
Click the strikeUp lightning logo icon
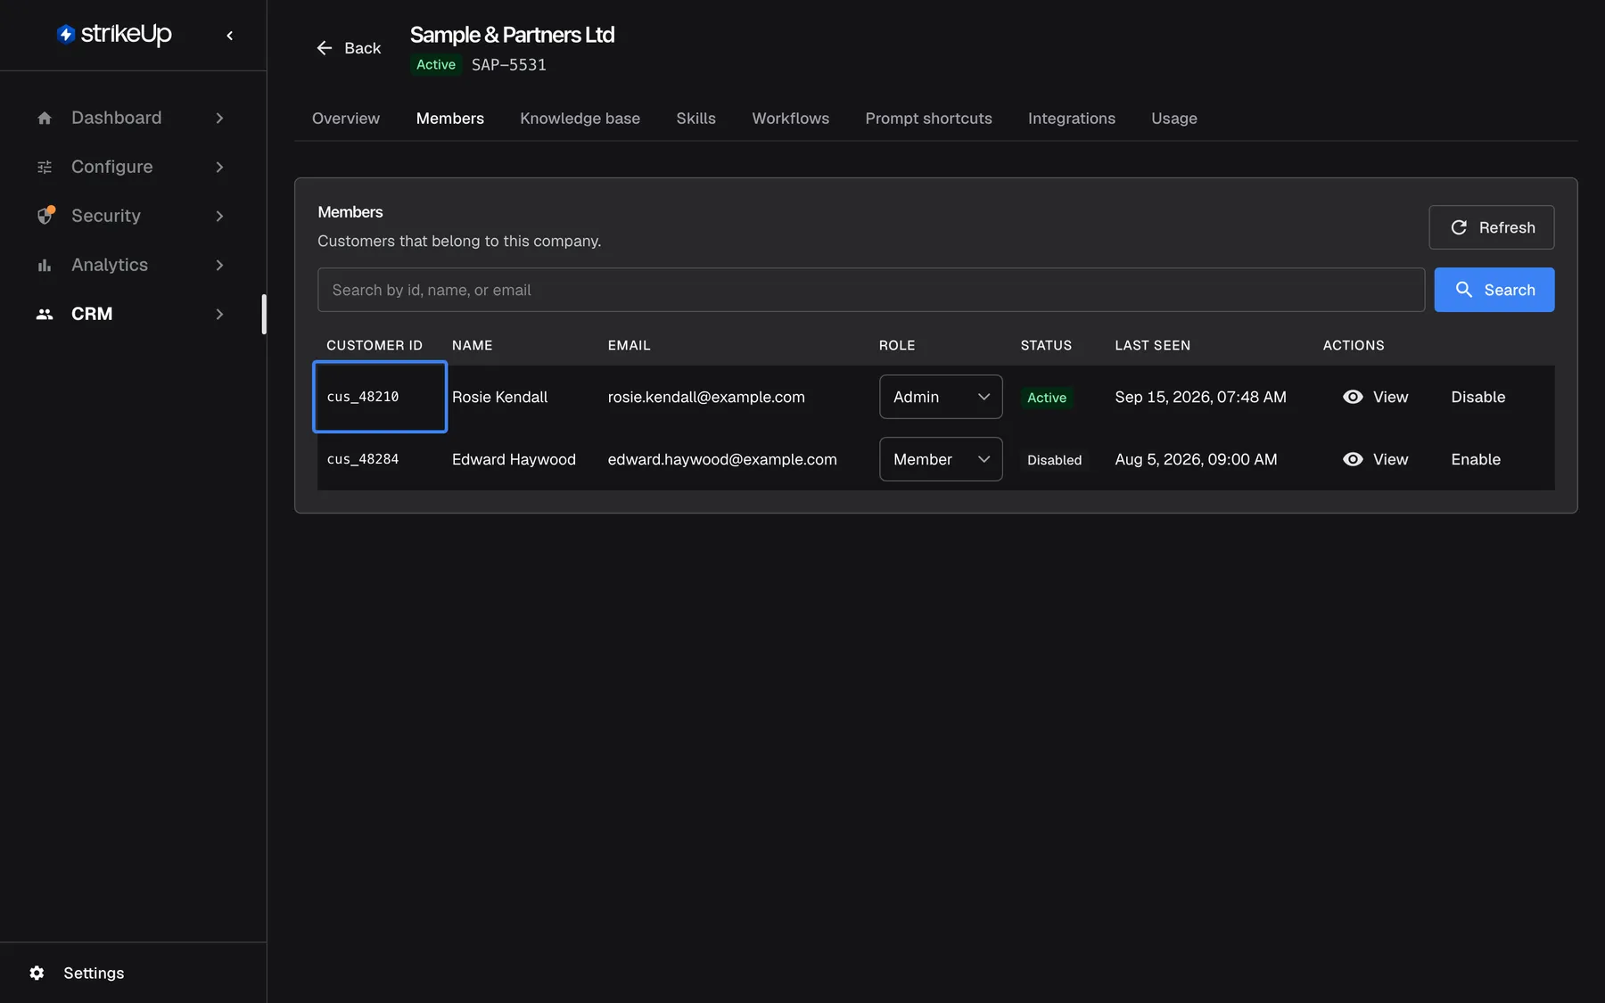[x=66, y=34]
